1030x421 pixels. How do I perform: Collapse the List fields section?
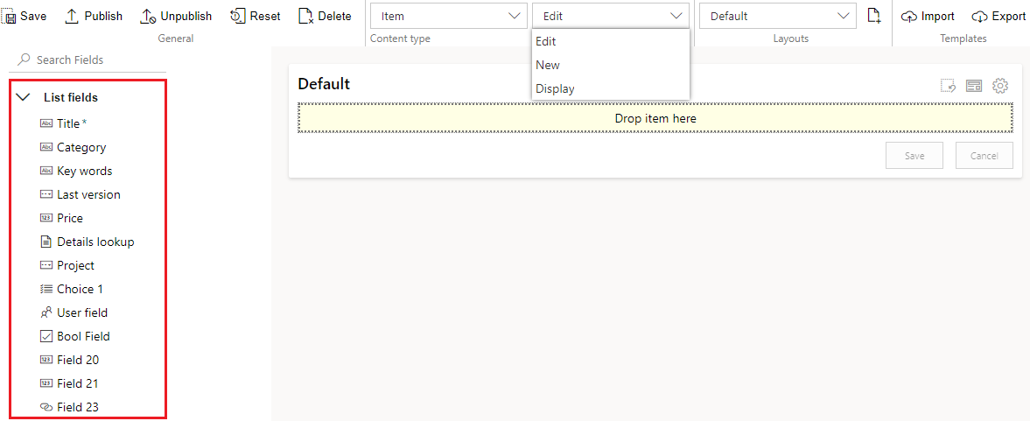(24, 97)
